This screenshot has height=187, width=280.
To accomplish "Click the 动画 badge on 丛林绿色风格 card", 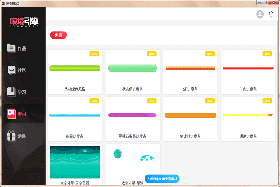I will coord(94,54).
